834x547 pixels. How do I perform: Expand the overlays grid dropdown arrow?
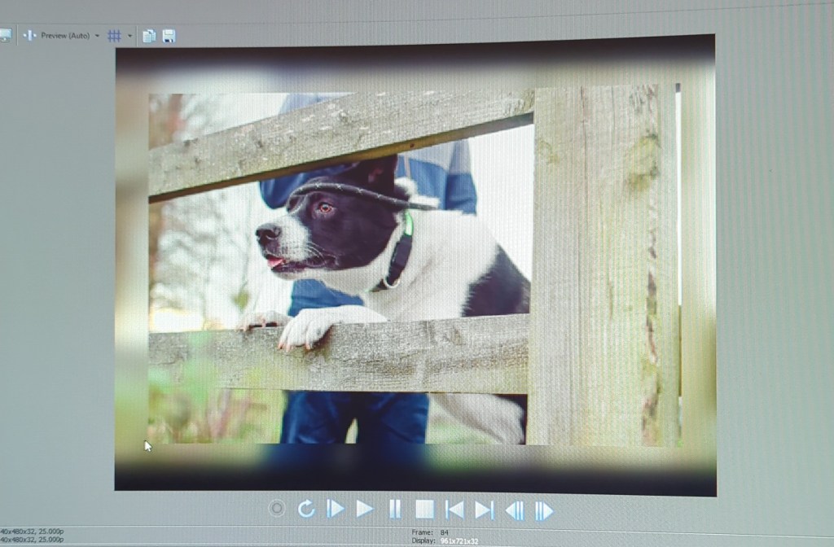point(129,36)
